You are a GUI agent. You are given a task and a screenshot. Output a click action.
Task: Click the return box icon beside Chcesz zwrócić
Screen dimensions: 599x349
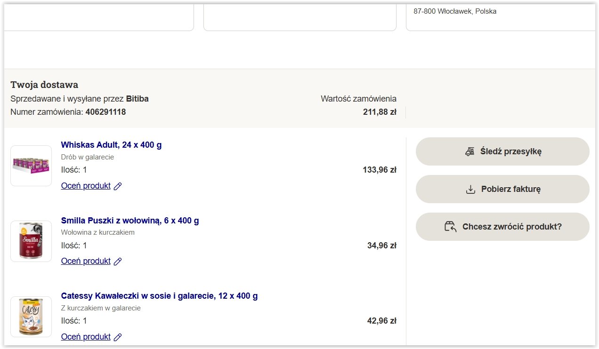[x=451, y=227]
